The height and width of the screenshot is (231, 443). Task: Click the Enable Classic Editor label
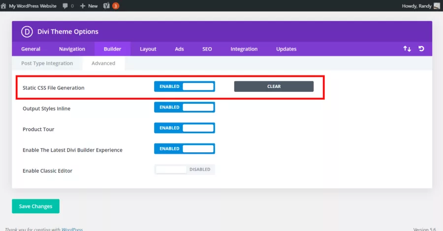point(47,171)
